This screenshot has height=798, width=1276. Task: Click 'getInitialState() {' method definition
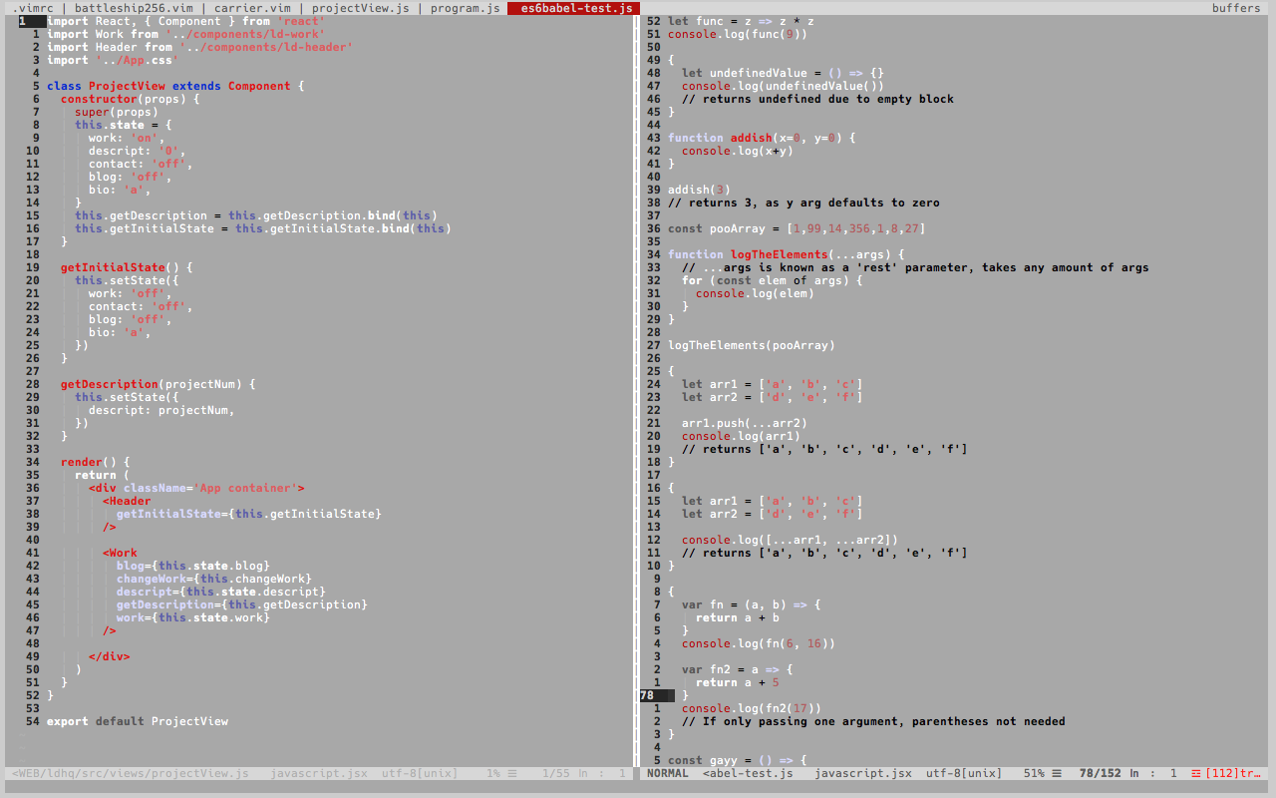pos(127,267)
